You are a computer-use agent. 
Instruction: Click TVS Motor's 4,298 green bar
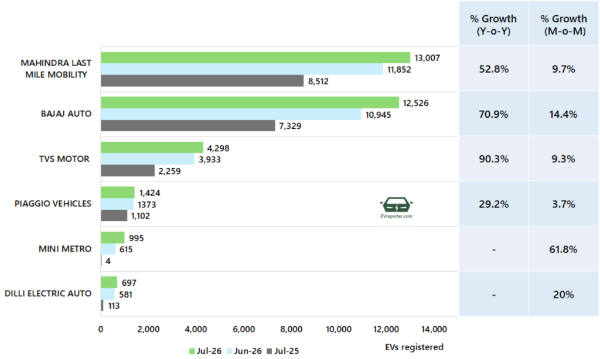pos(152,148)
